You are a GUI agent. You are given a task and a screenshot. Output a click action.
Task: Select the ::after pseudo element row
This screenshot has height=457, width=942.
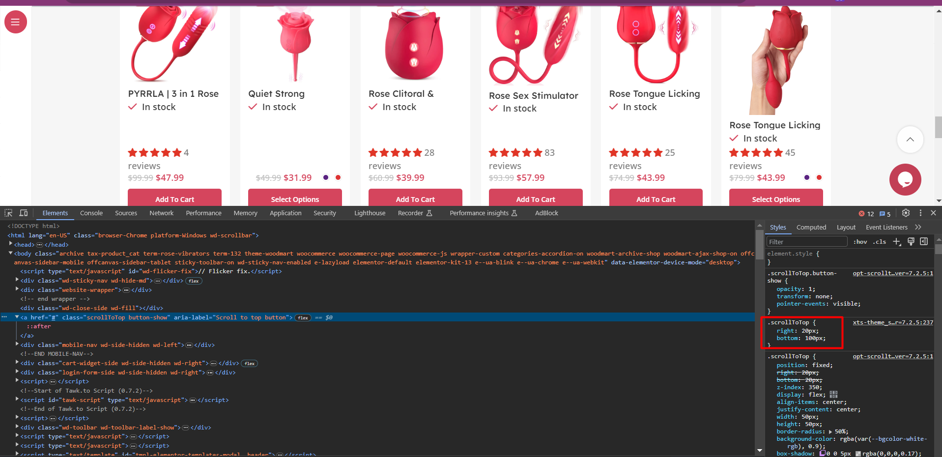point(38,326)
